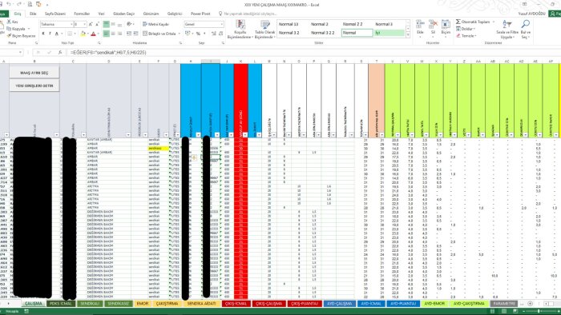Add a new sheet with plus icon
Screen dimensions: 561x315
[x=531, y=304]
